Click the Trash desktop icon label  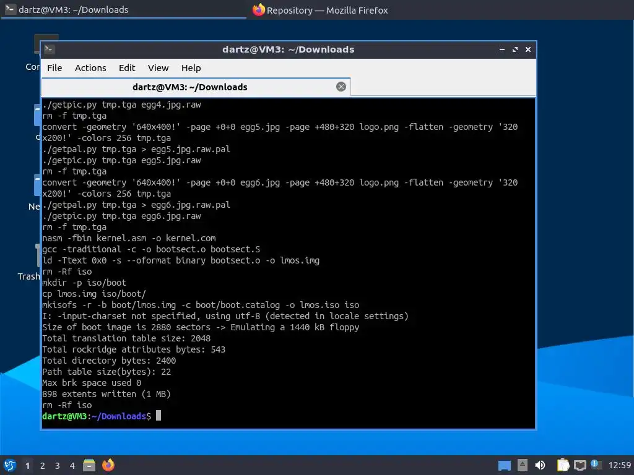tap(28, 276)
